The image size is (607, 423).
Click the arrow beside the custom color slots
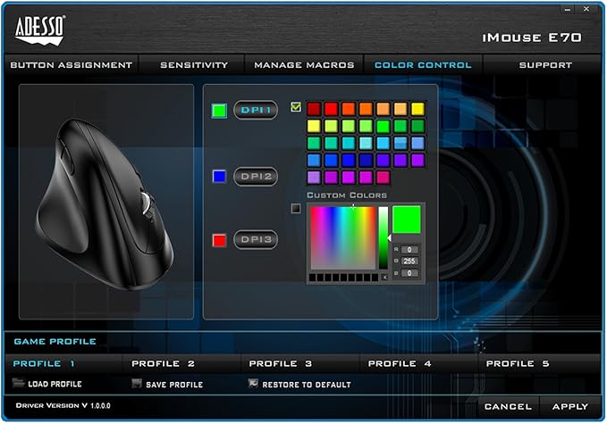tap(384, 278)
